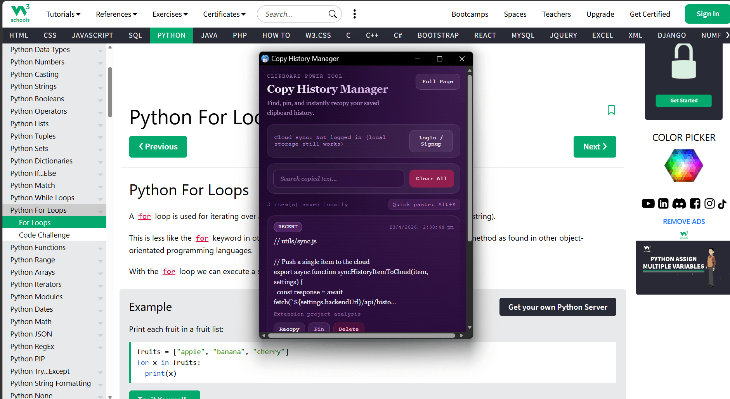
Task: Open the Get Certified link
Action: tap(650, 14)
